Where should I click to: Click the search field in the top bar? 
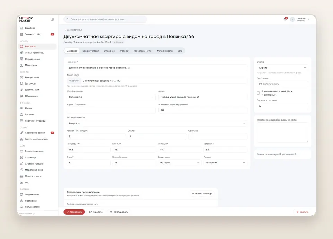click(105, 19)
